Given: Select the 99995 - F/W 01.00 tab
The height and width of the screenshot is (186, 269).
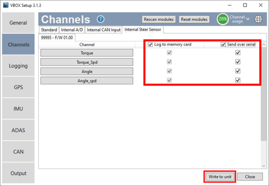Looking at the screenshot, I should point(57,38).
